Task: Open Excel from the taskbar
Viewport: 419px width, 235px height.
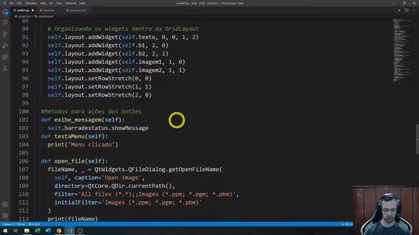Action: tap(37, 230)
